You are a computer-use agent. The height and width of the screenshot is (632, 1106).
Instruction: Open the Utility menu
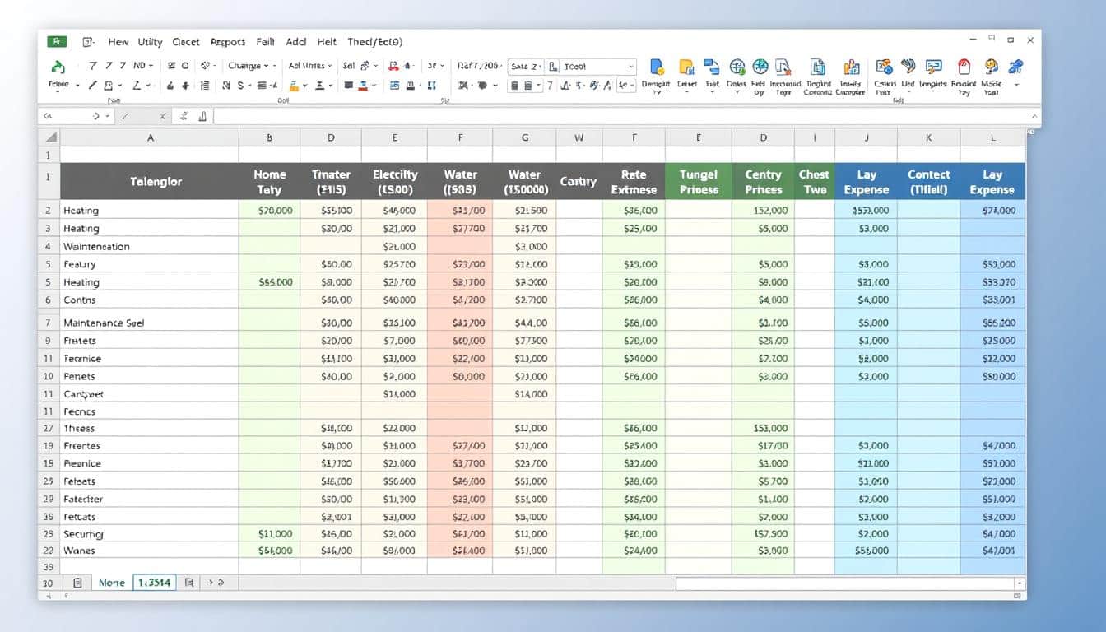[150, 42]
